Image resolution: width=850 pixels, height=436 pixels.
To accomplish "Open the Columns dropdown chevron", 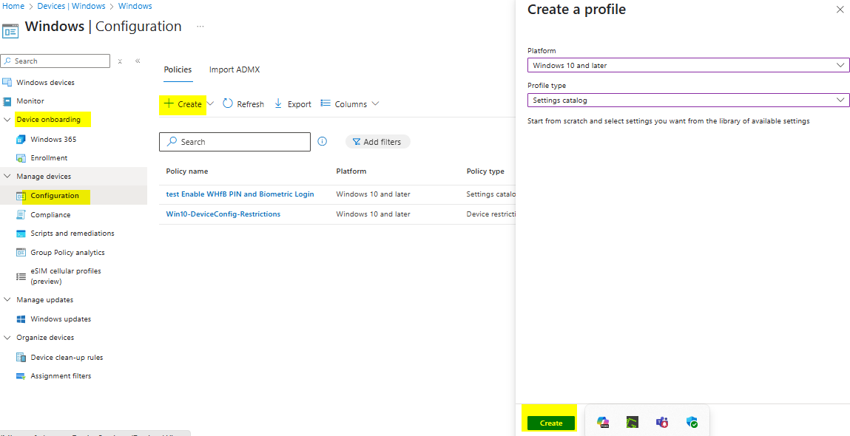I will (x=375, y=103).
